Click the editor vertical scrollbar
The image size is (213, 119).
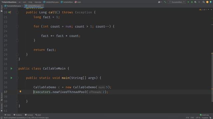212,77
